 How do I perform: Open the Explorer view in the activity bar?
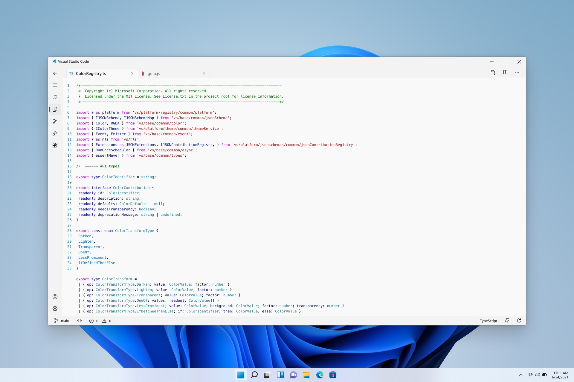[55, 109]
